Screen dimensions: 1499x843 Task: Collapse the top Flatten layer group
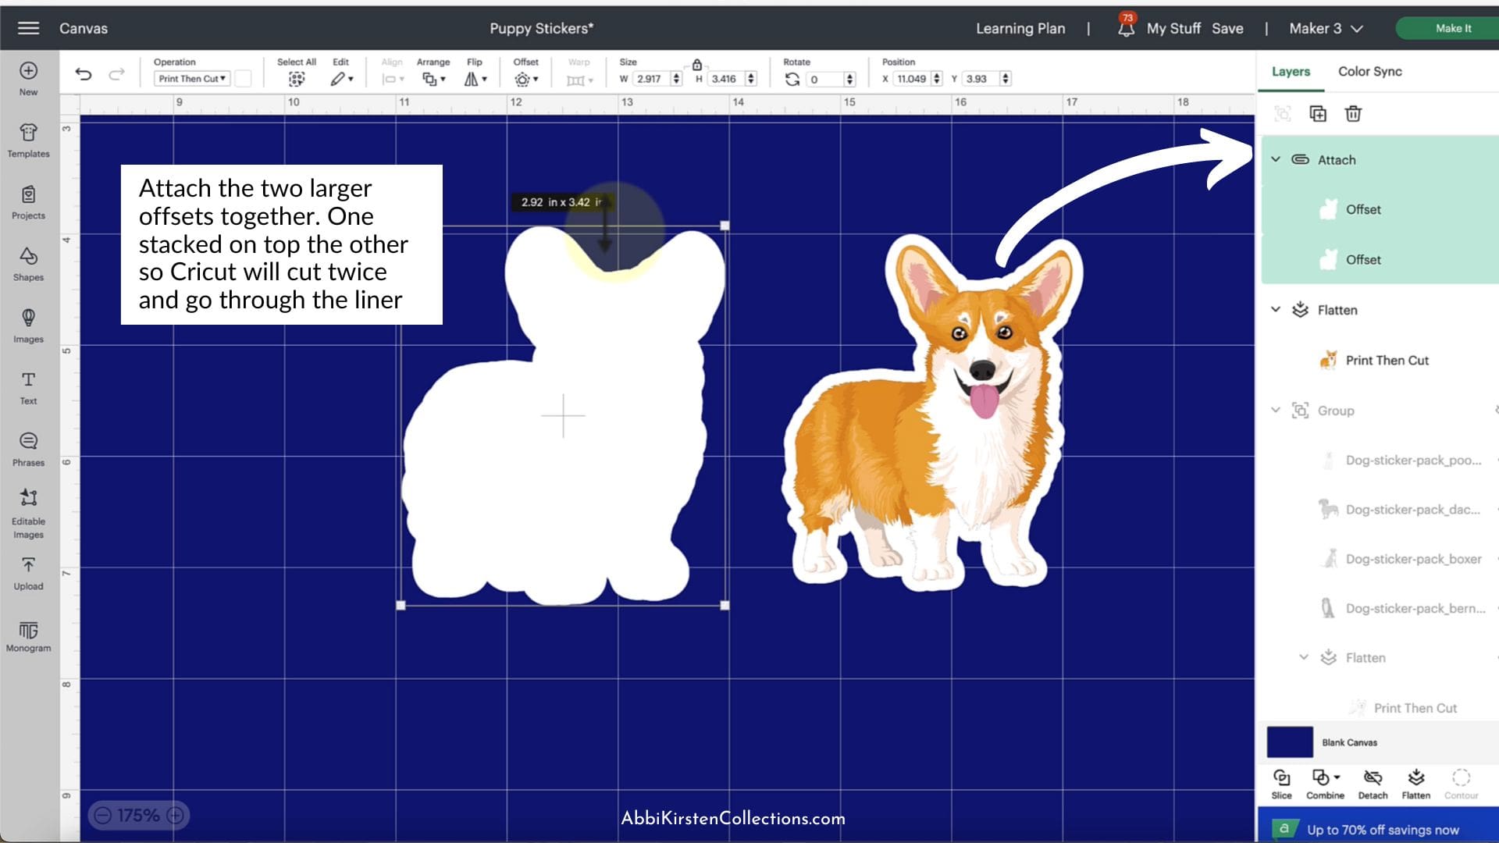point(1276,310)
